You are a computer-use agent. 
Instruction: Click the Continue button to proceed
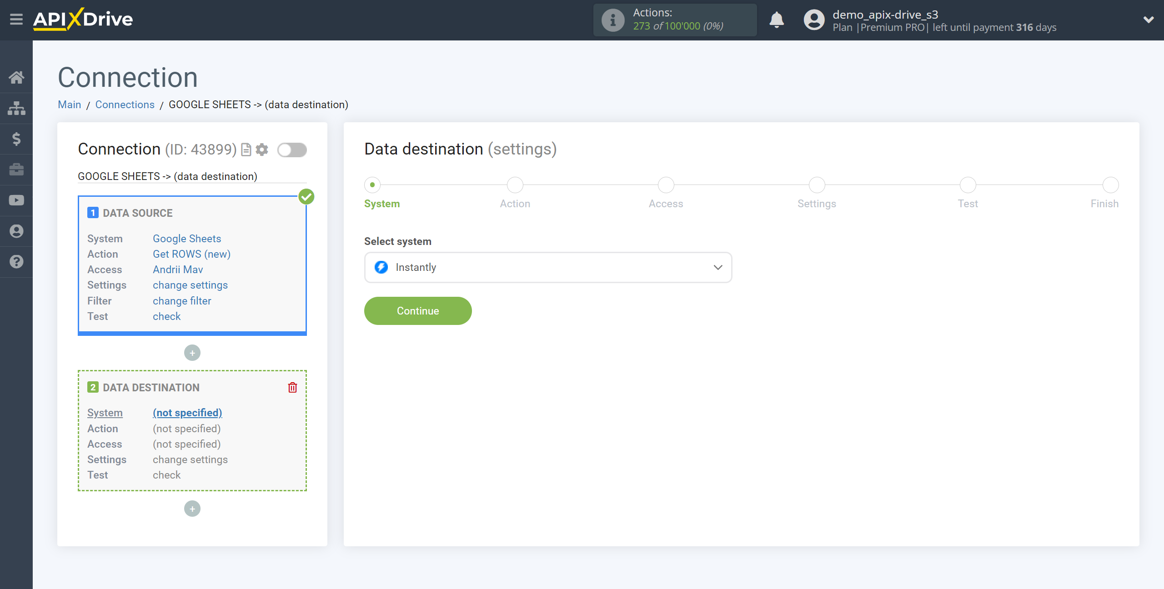pyautogui.click(x=418, y=311)
